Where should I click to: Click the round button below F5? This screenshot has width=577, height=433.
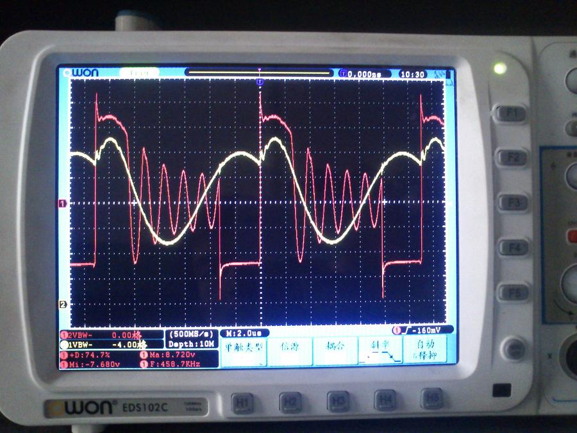tap(514, 348)
